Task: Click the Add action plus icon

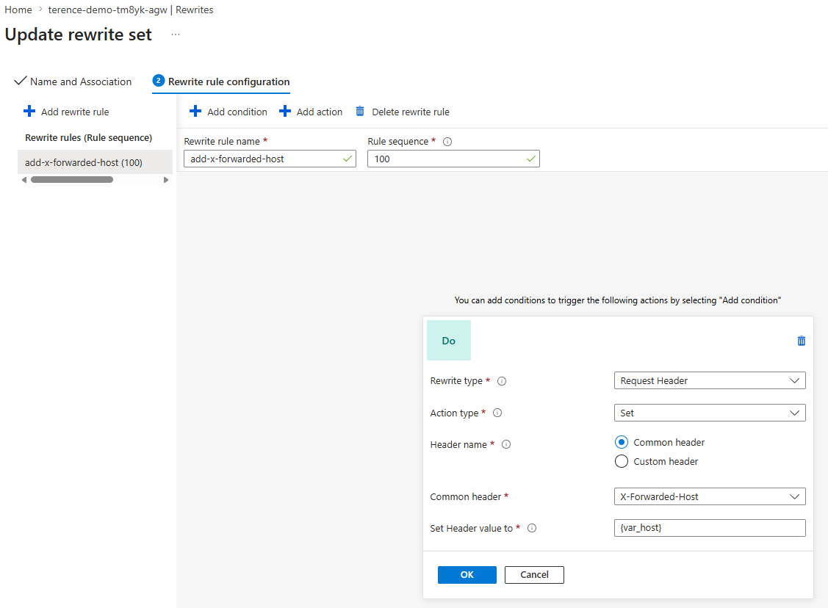Action: click(x=284, y=112)
